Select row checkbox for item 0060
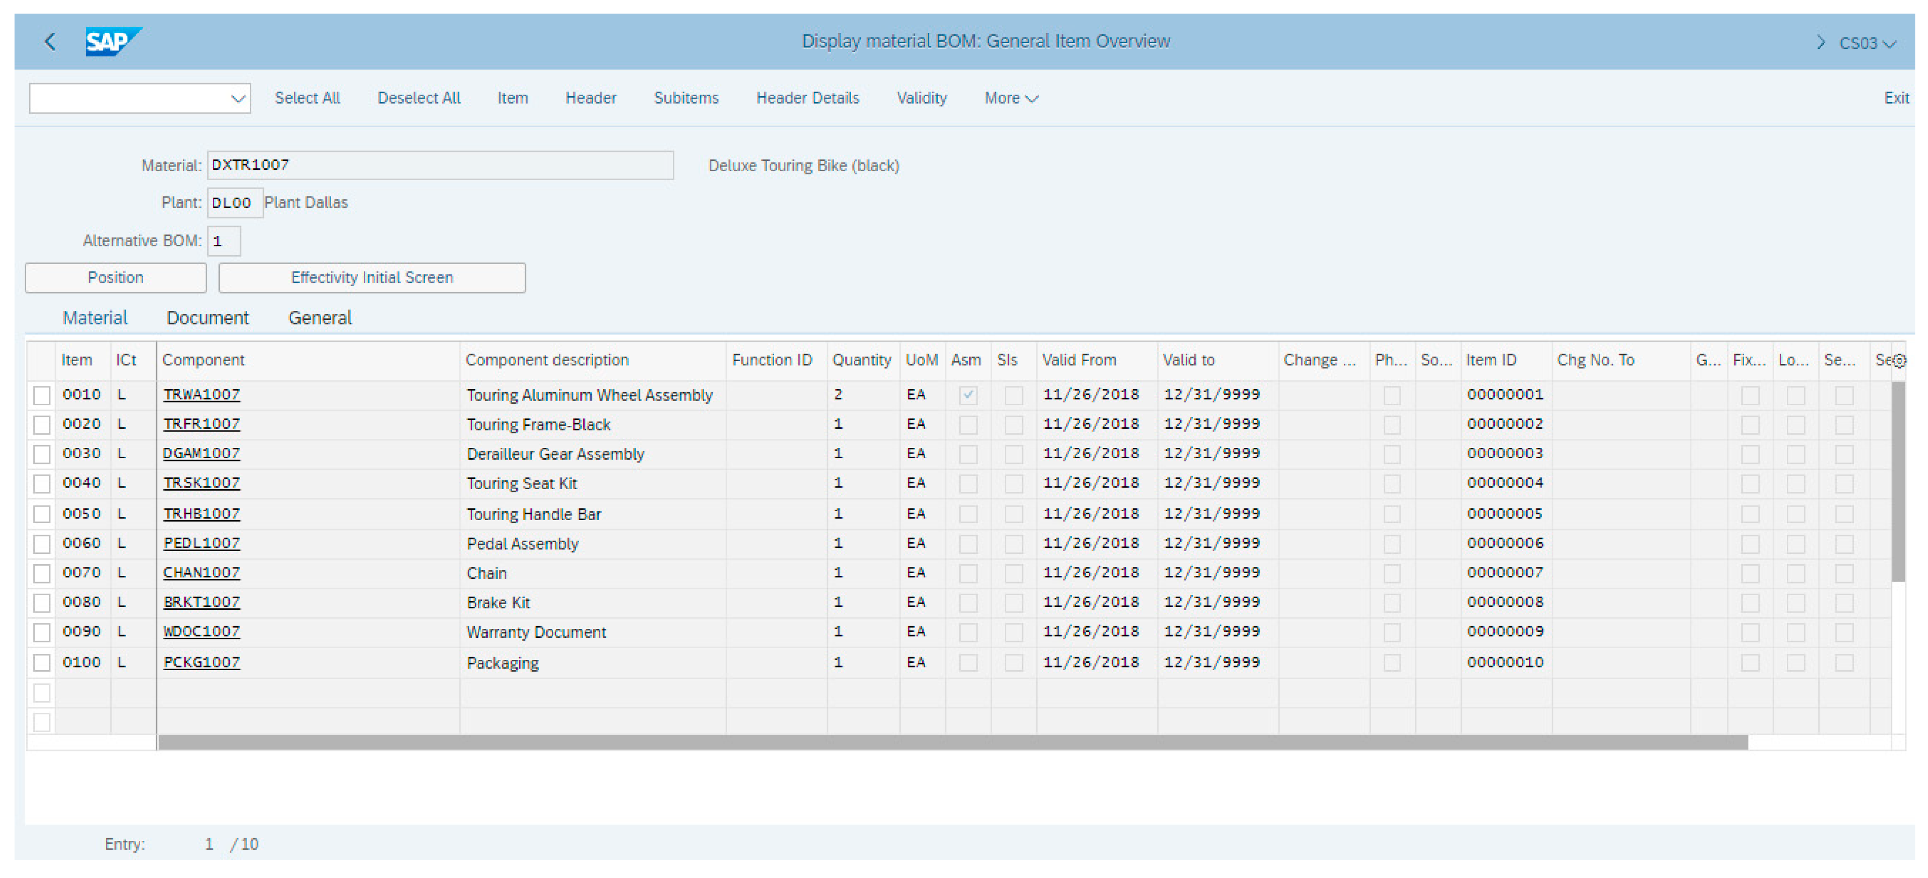Image resolution: width=1928 pixels, height=878 pixels. click(42, 544)
